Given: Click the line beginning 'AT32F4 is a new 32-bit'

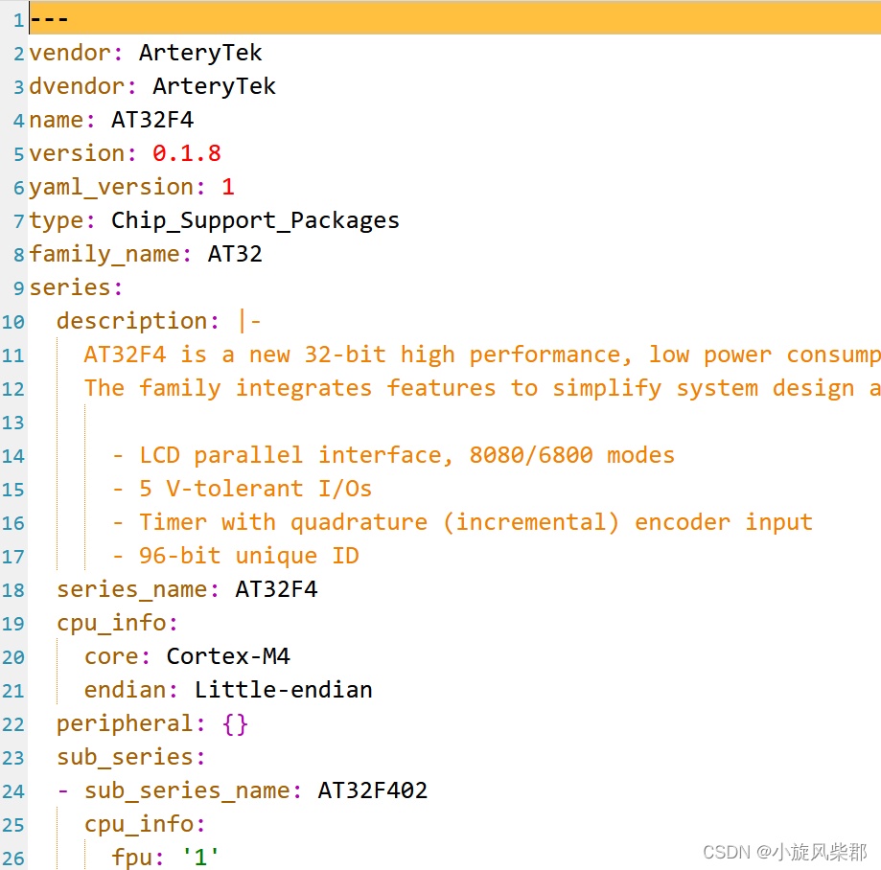Looking at the screenshot, I should 482,355.
